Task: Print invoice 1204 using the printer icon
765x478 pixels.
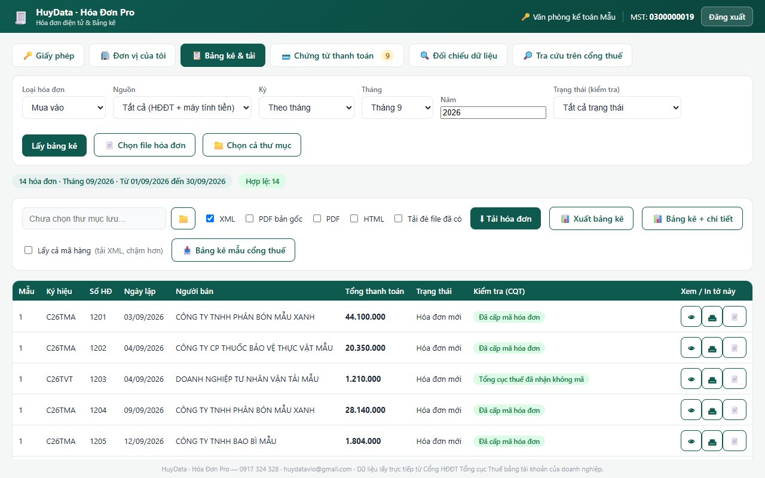Action: [712, 410]
